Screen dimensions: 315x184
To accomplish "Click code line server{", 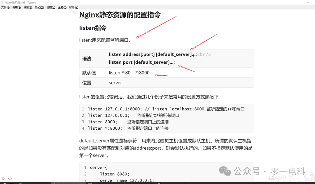I will 99,167.
